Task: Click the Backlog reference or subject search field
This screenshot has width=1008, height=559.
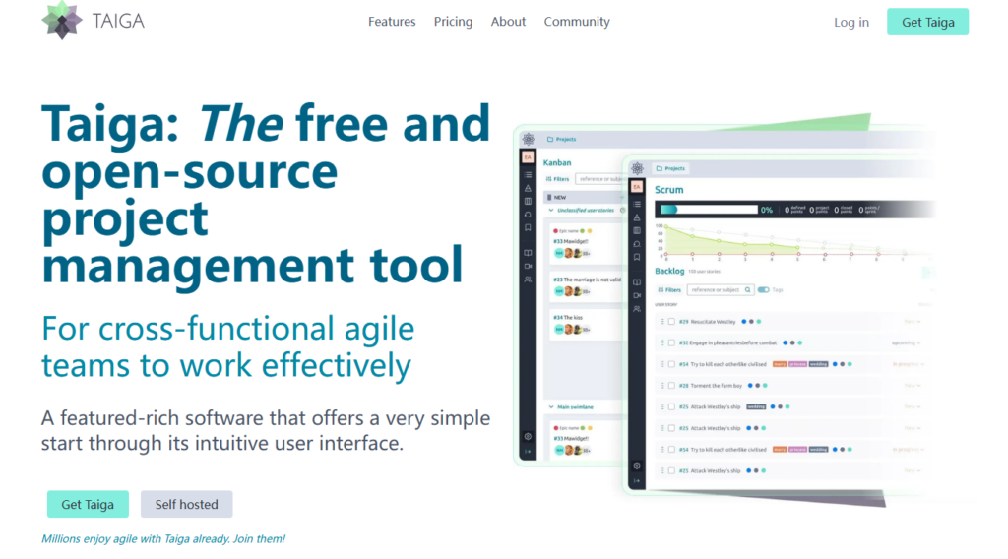Action: (x=715, y=290)
